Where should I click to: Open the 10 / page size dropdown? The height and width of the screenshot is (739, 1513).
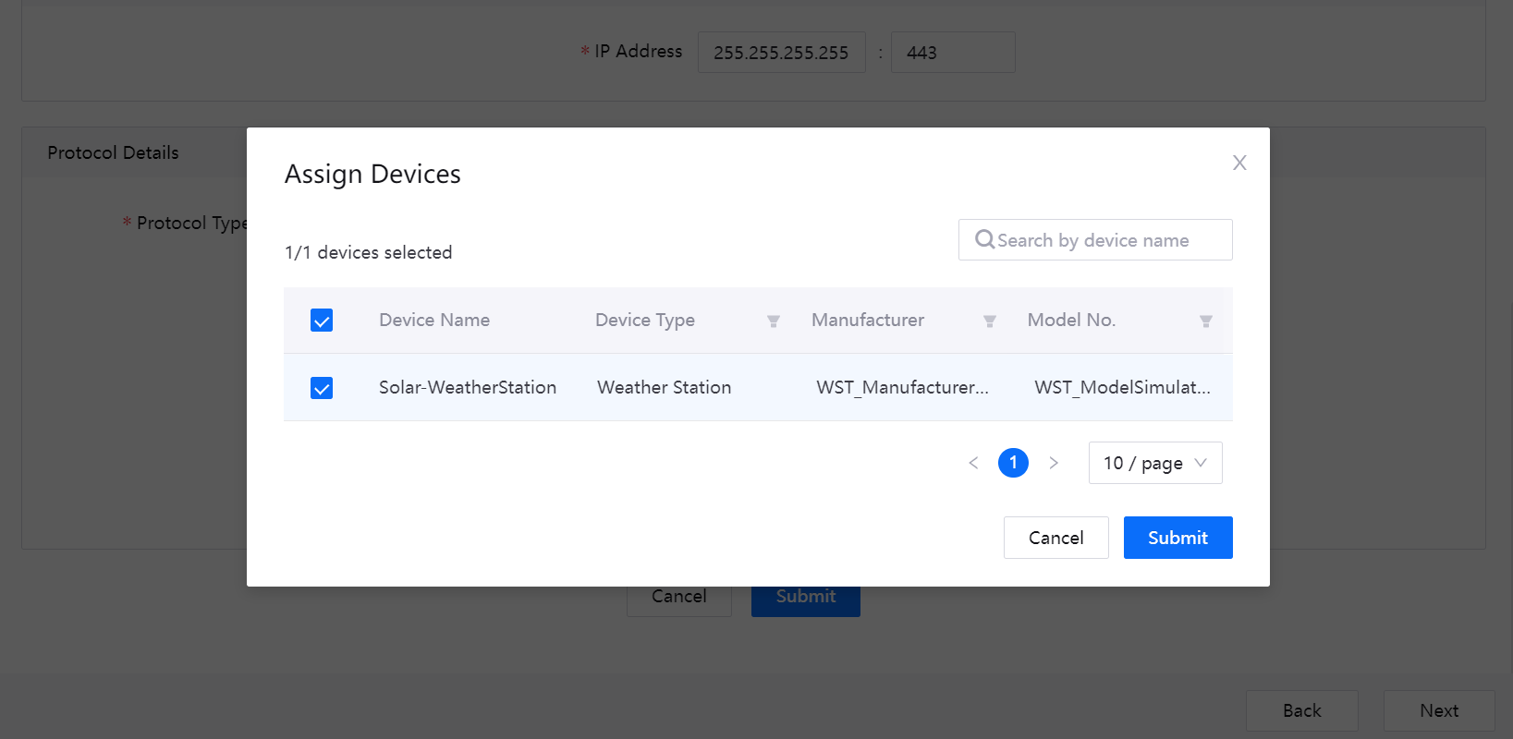(1155, 463)
